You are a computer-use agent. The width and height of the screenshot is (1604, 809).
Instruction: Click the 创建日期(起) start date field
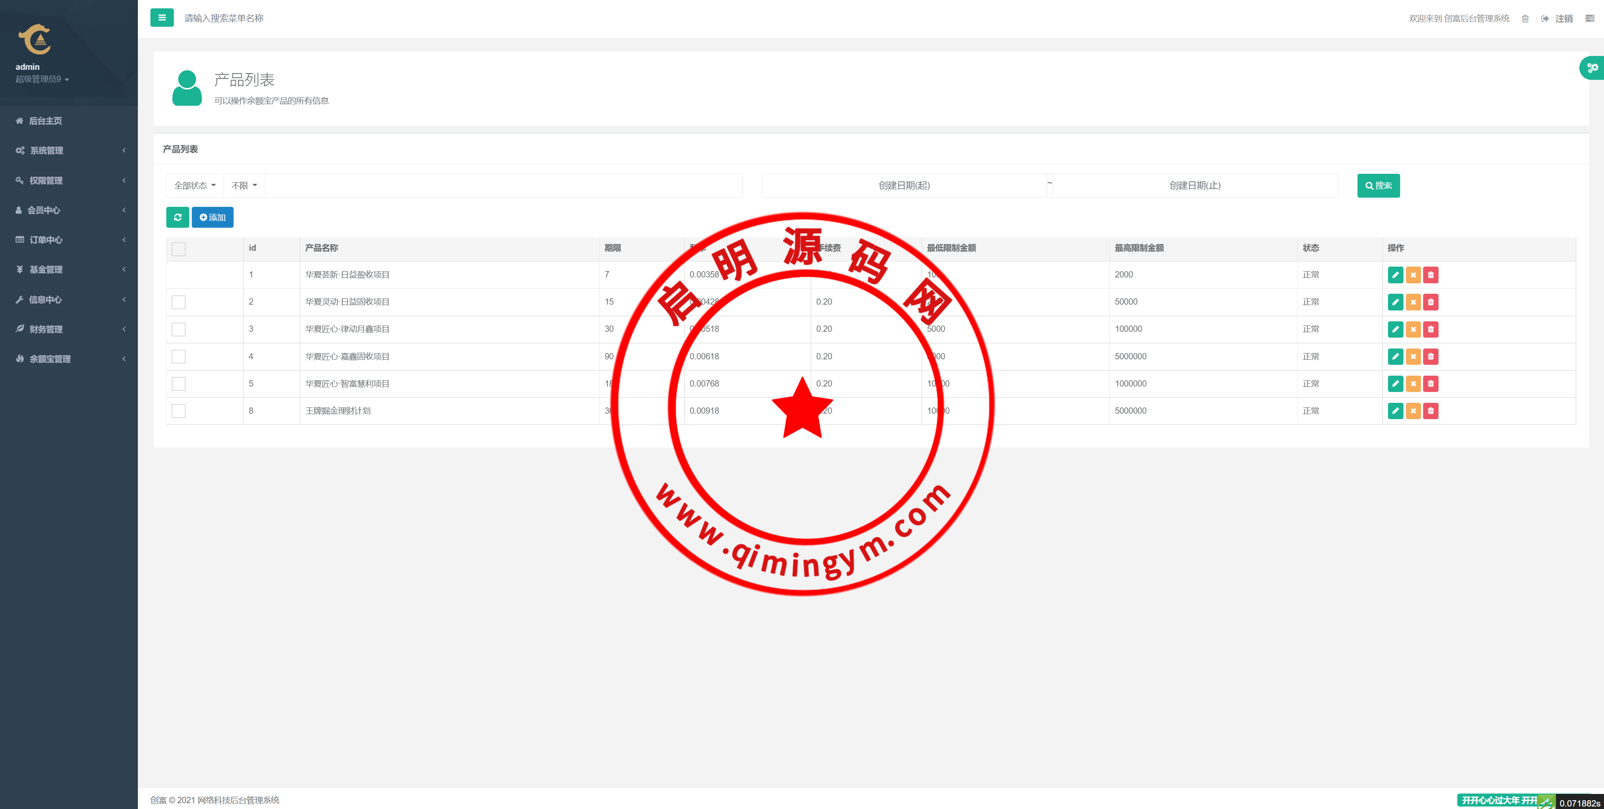(x=903, y=186)
